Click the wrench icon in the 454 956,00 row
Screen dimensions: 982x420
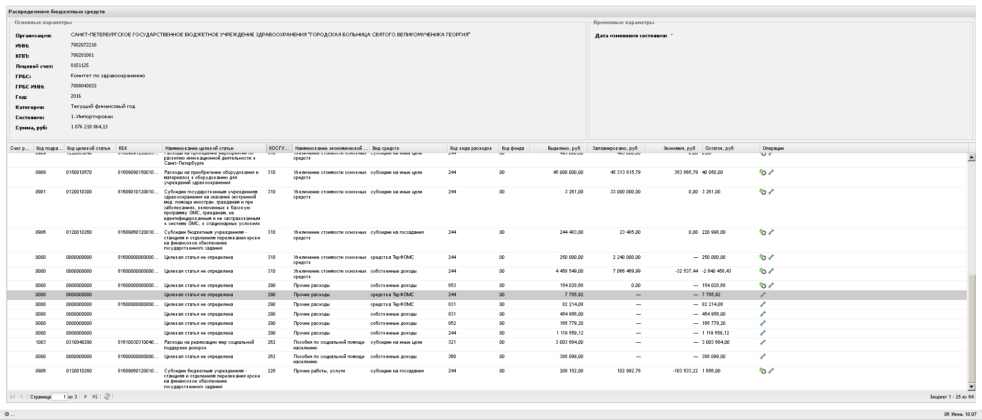[x=763, y=314]
